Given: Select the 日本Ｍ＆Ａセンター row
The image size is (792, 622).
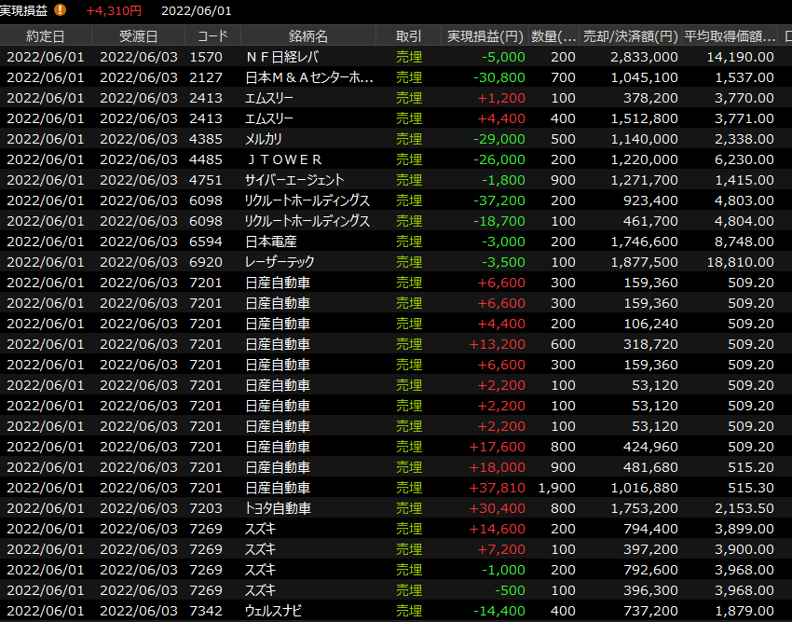Looking at the screenshot, I should click(307, 77).
